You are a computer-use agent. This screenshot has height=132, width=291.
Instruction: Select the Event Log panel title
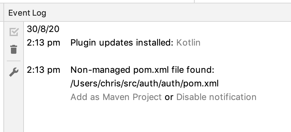(27, 13)
